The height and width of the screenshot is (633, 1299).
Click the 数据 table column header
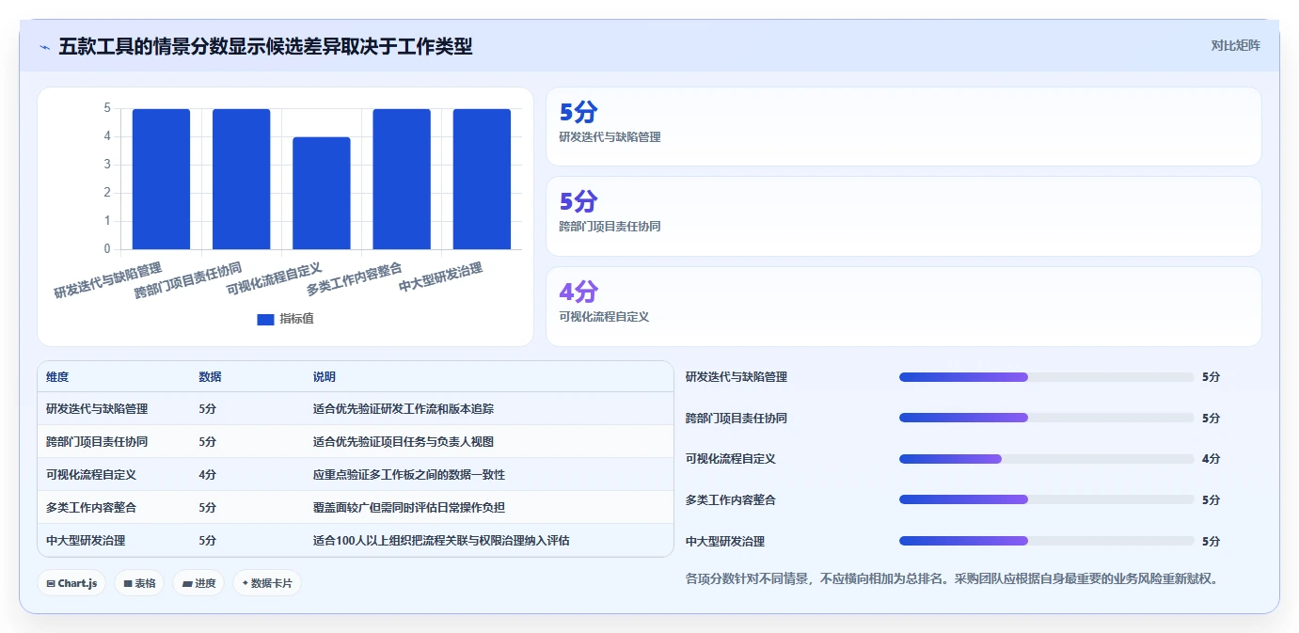tap(210, 376)
